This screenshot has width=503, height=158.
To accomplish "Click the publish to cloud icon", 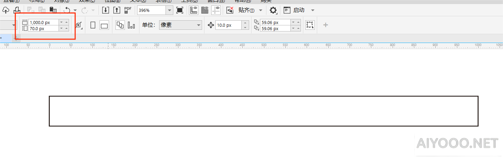I will click(6, 10).
